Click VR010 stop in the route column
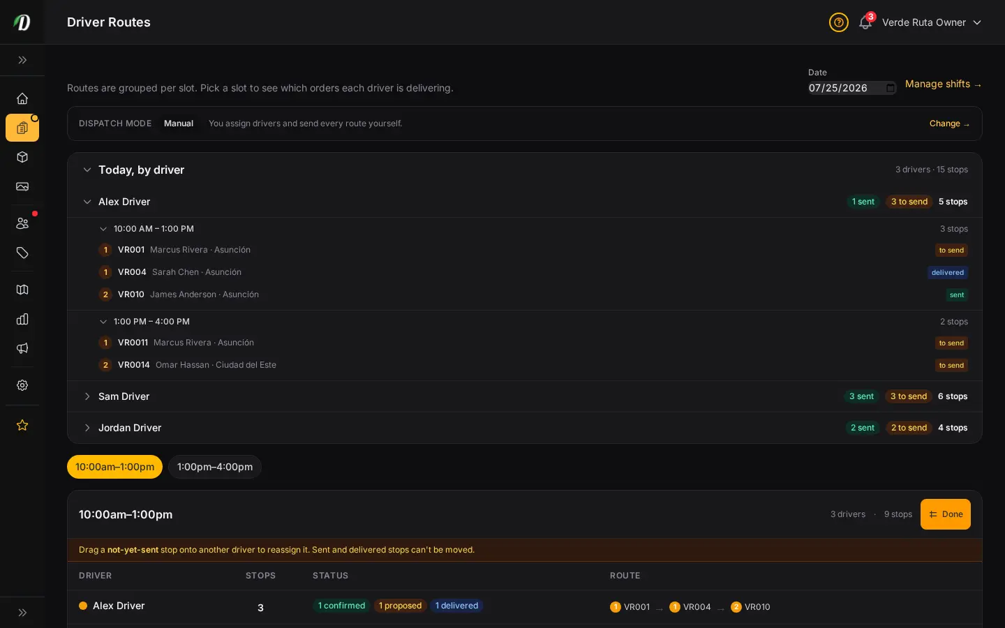1005x628 pixels. (x=750, y=607)
